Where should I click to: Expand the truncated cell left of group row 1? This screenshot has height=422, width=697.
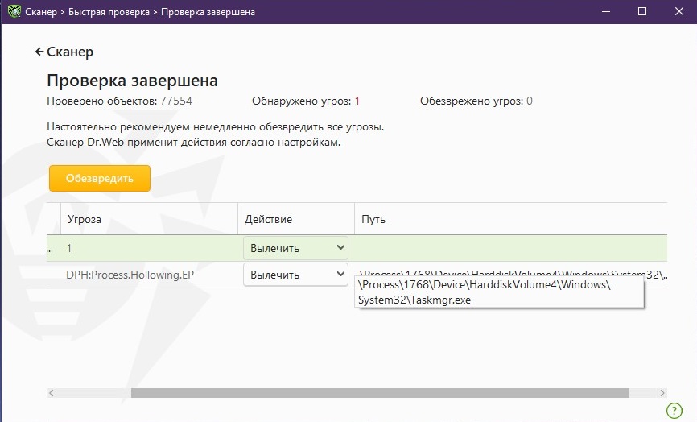(x=50, y=249)
